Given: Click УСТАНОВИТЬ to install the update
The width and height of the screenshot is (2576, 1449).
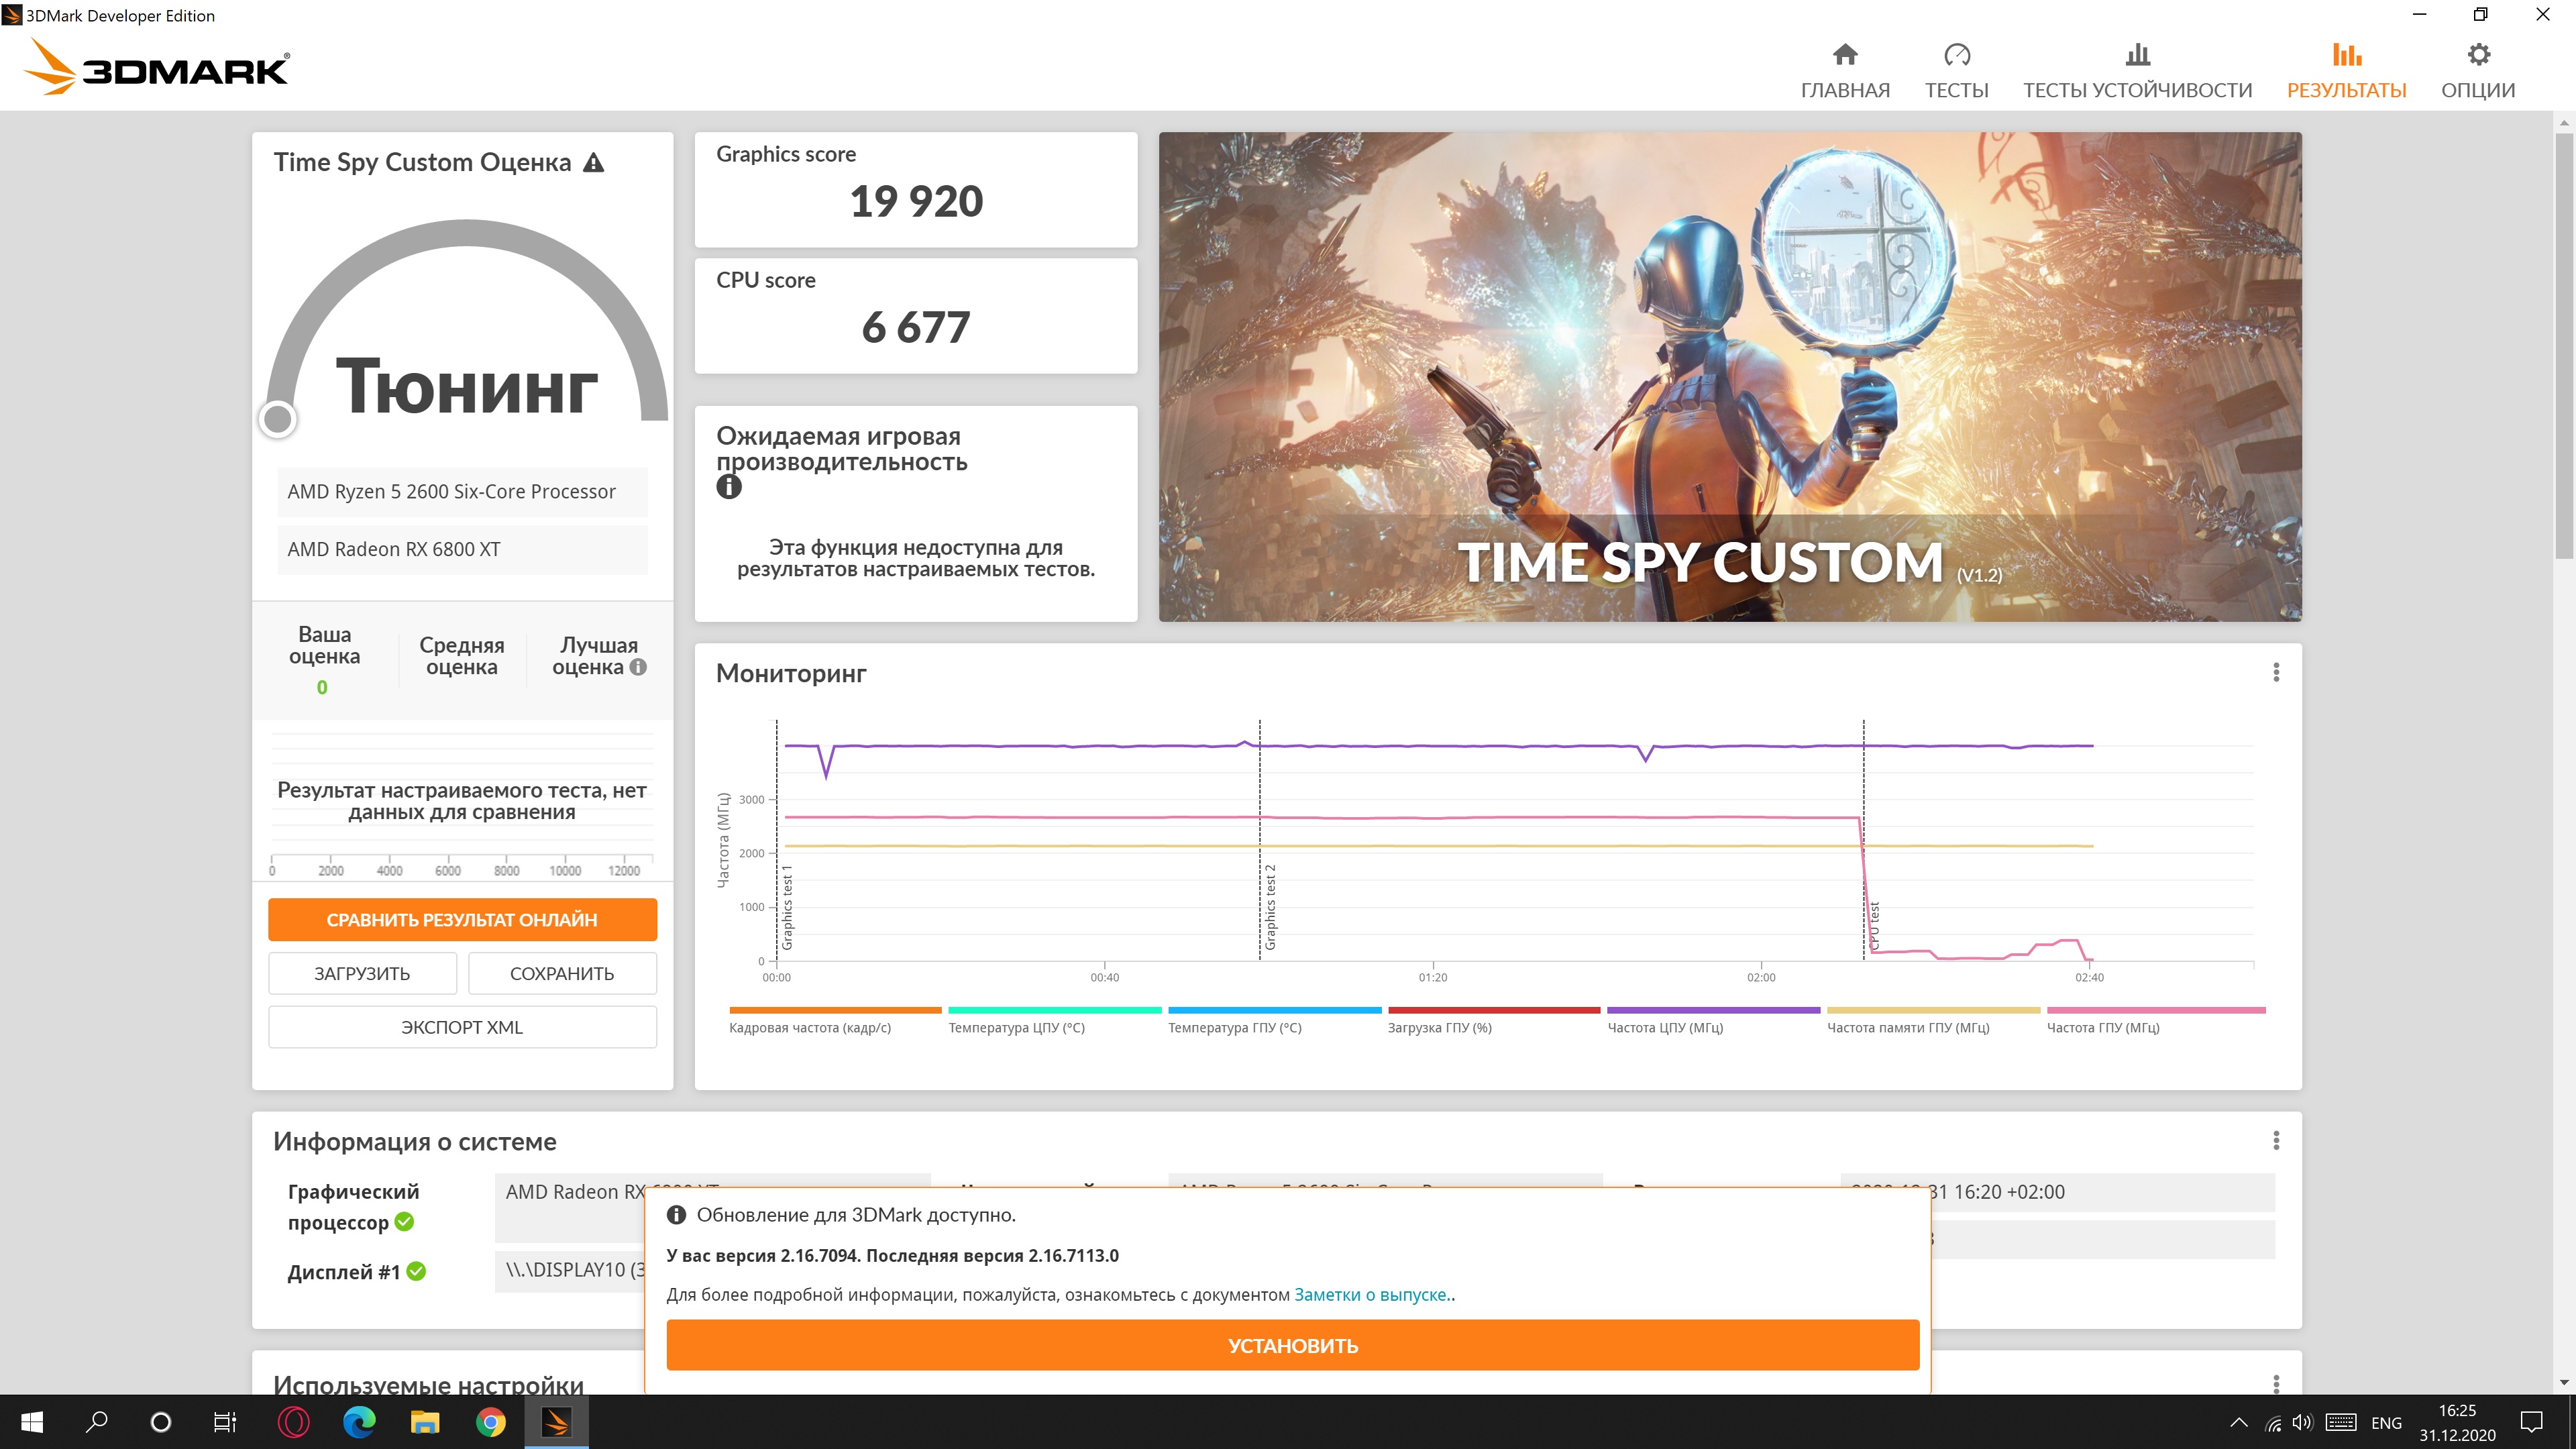Looking at the screenshot, I should 1292,1346.
